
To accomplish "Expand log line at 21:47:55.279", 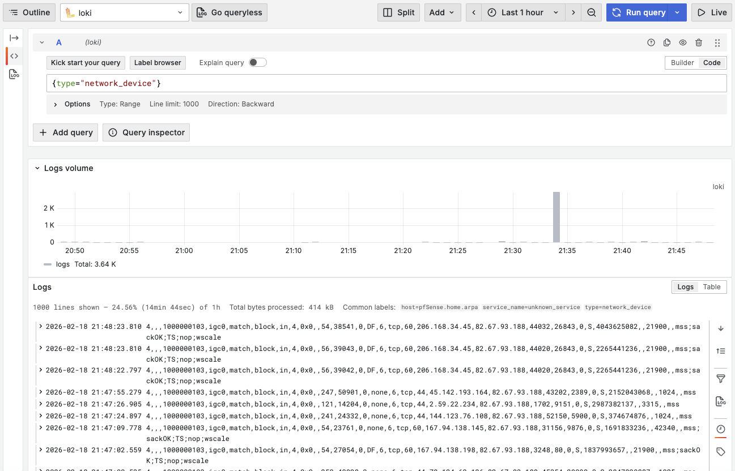I will pyautogui.click(x=41, y=392).
